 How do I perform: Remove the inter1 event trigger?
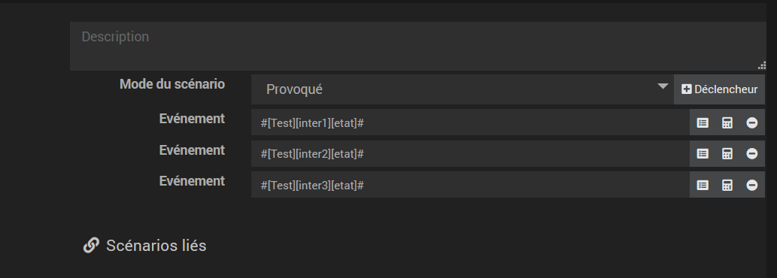pyautogui.click(x=751, y=122)
